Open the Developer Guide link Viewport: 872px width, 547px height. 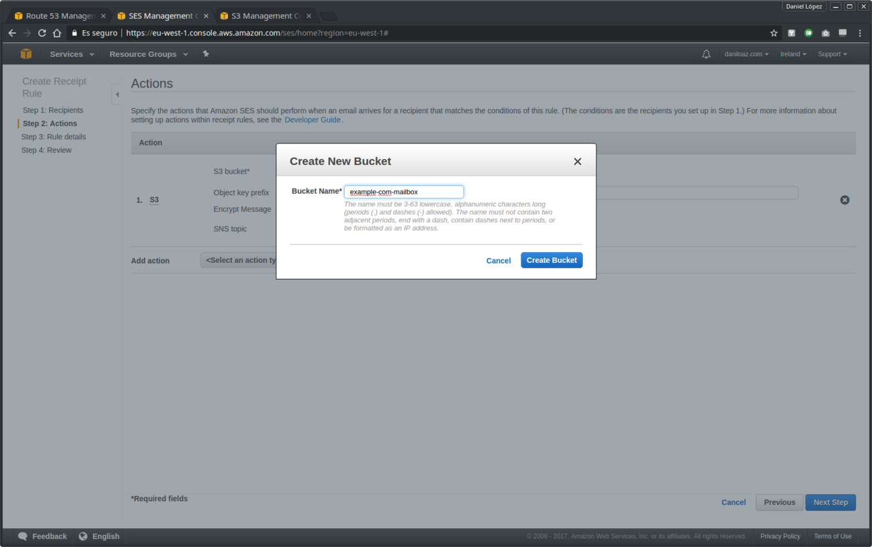[x=313, y=120]
